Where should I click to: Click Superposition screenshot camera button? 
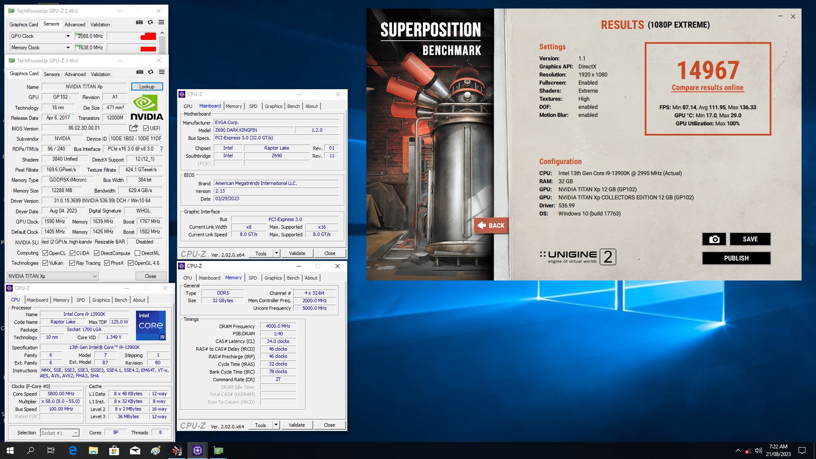(714, 239)
